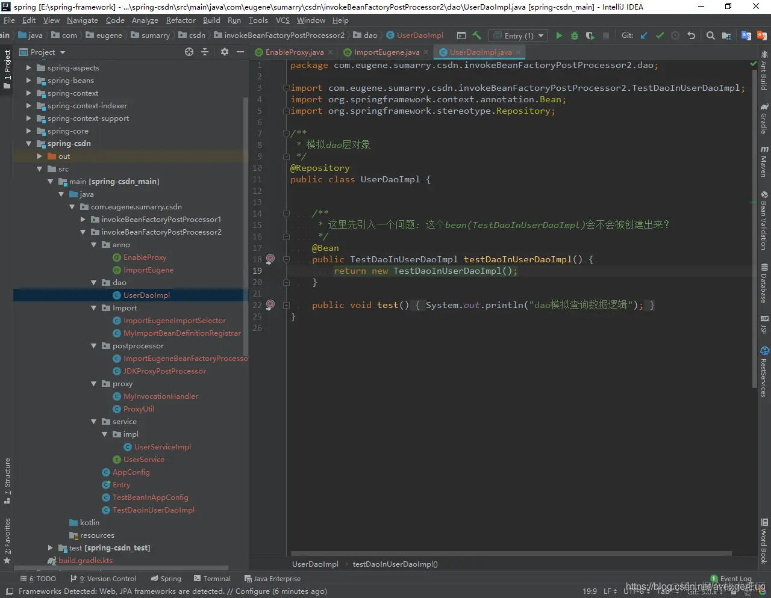Build project with the hammer icon

click(477, 36)
